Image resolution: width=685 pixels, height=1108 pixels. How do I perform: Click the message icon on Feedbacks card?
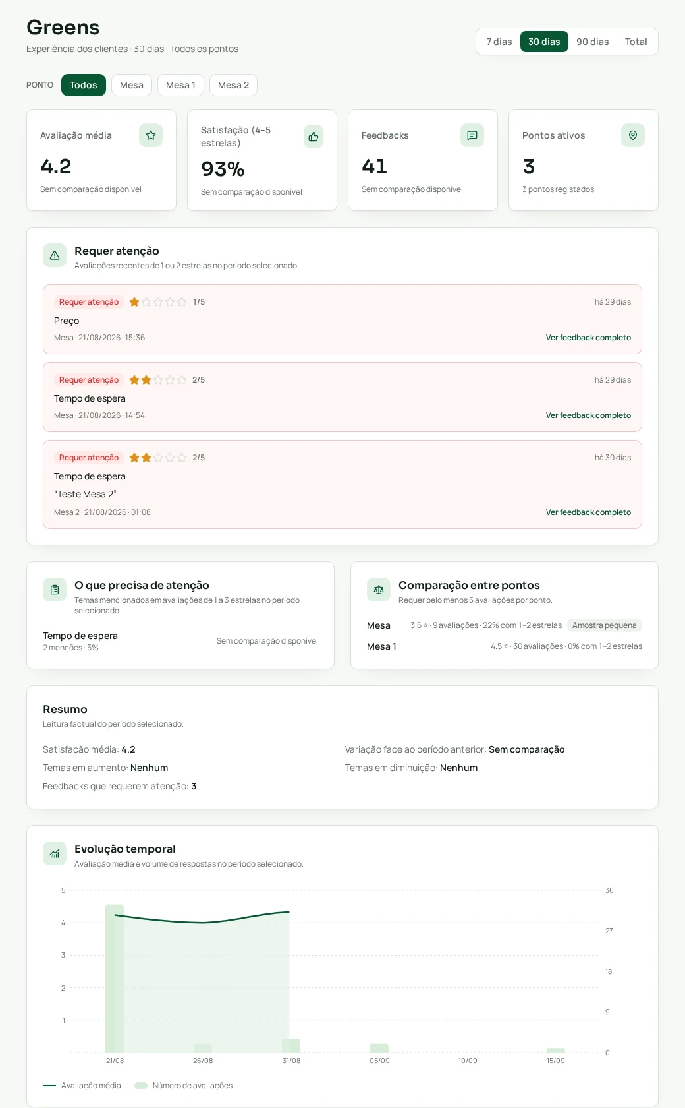point(472,135)
